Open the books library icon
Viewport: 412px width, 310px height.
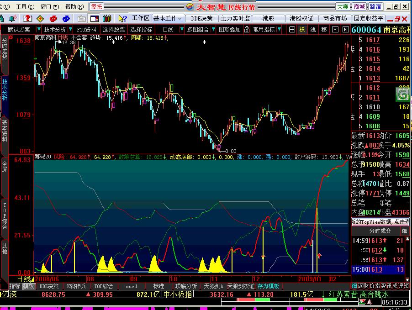pyautogui.click(x=107, y=18)
